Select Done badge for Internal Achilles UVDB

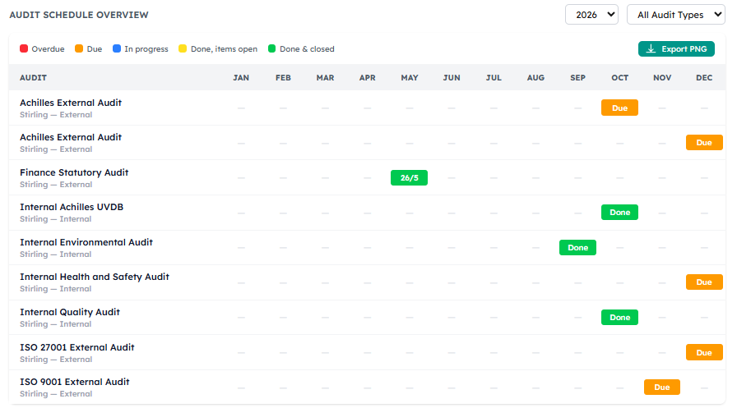point(619,213)
